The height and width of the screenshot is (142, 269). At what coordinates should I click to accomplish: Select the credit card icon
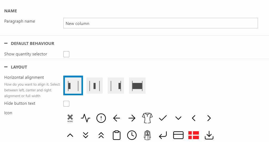click(178, 135)
